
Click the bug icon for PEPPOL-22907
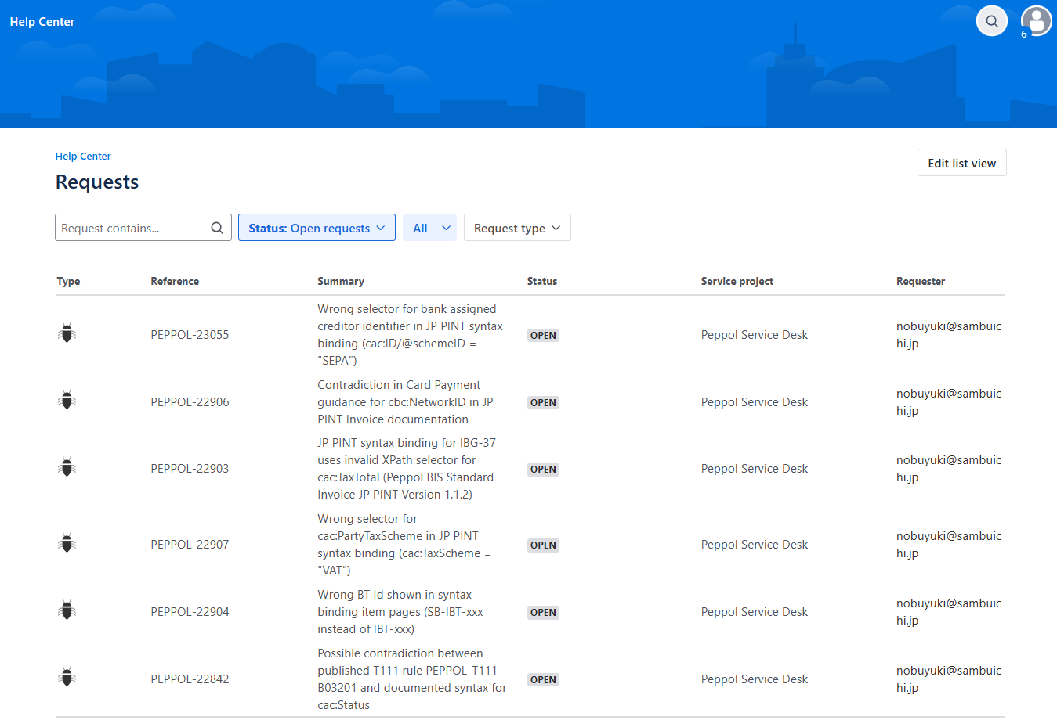(x=67, y=543)
